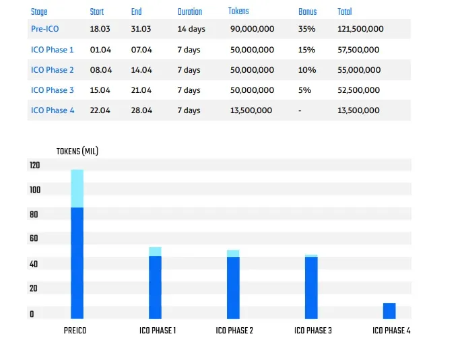
Task: Click the ICO PHASE 1 x-axis label
Action: tap(158, 331)
